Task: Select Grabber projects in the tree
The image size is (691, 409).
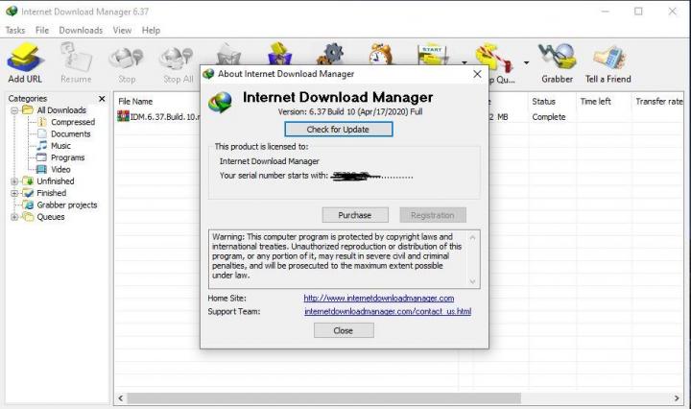Action: [66, 204]
